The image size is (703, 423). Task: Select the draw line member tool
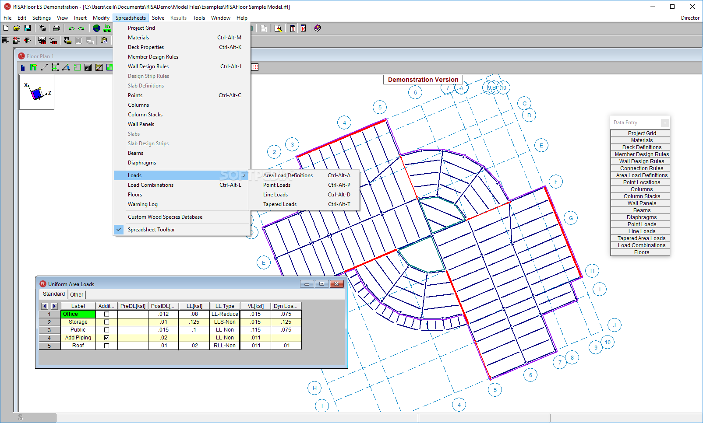[x=44, y=67]
